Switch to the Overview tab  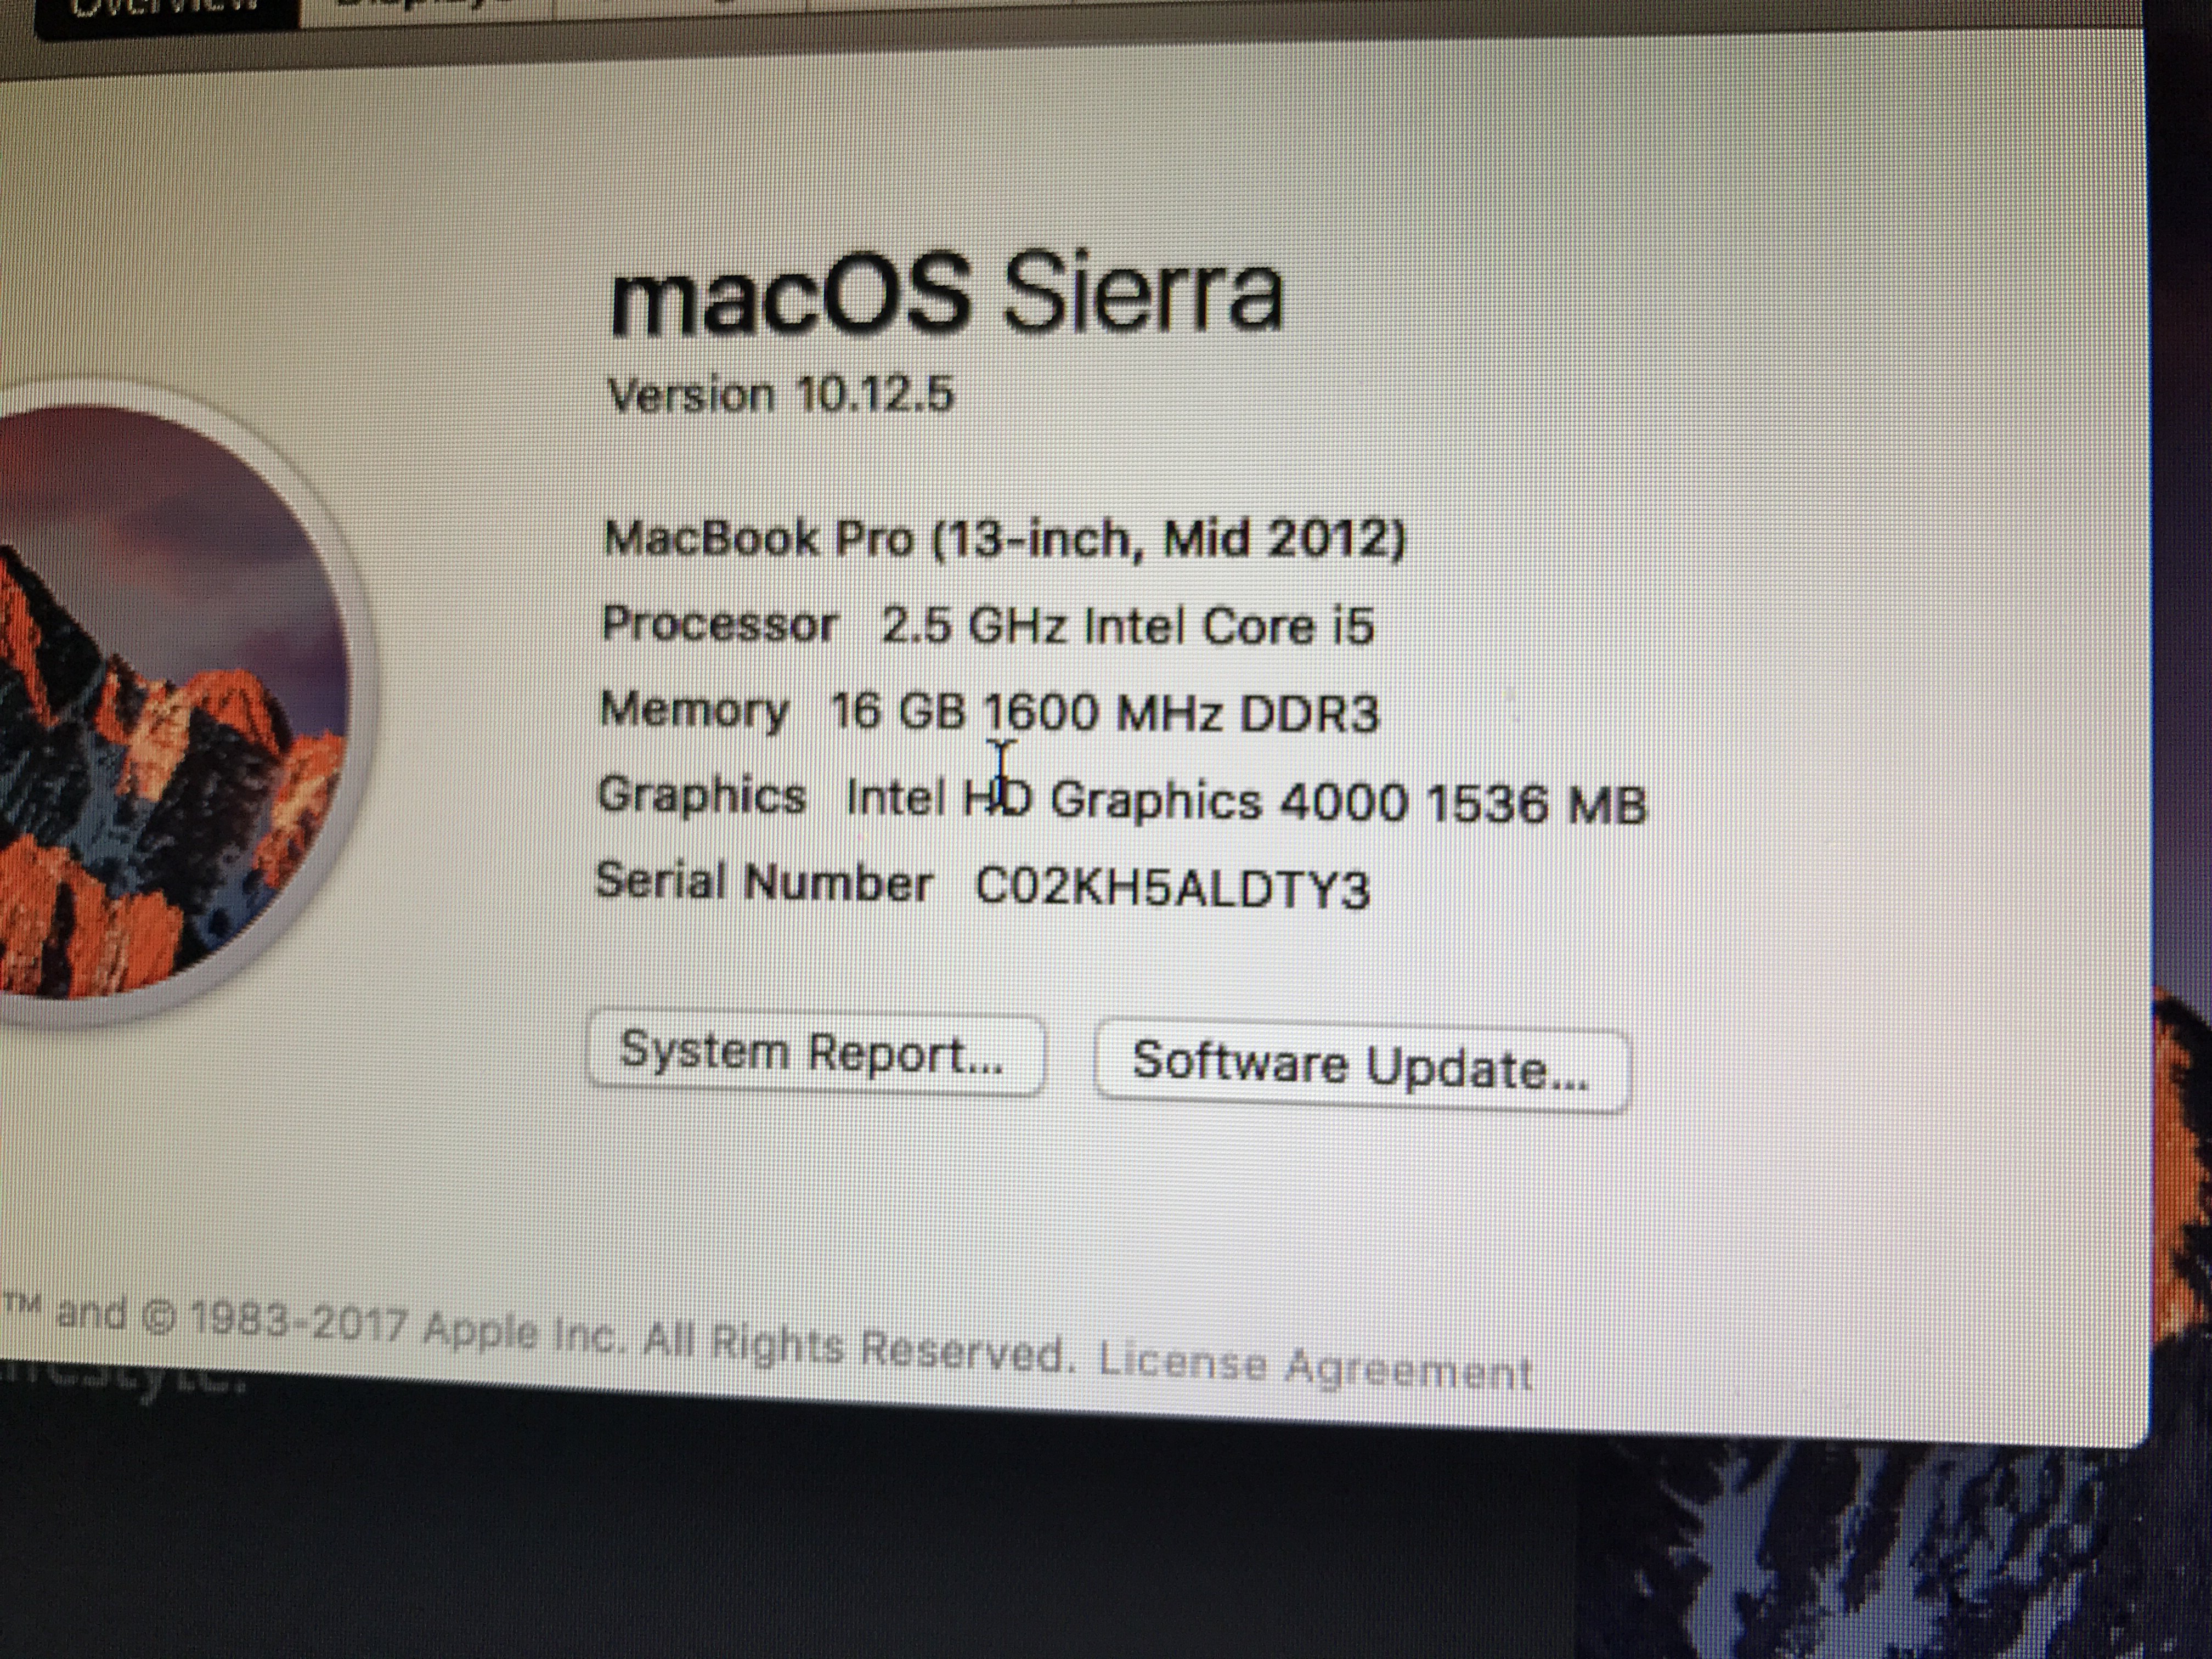click(x=167, y=14)
